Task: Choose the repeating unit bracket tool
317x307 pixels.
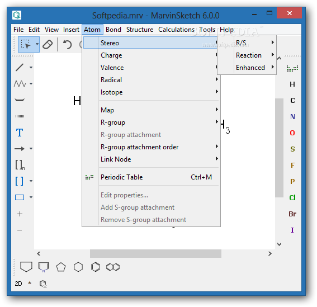Action: [20, 165]
